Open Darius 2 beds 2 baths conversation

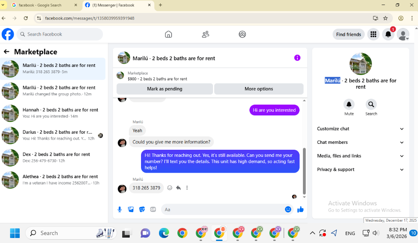point(53,135)
